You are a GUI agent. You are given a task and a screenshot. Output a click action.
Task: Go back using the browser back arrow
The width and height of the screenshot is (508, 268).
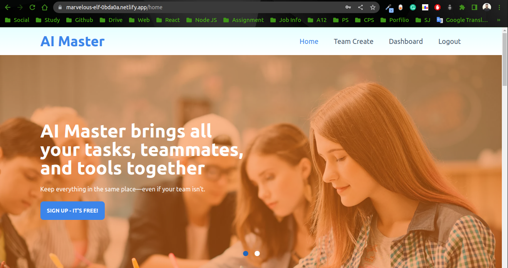(8, 7)
